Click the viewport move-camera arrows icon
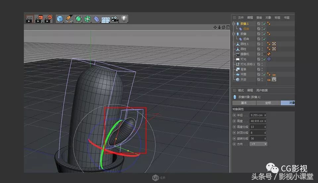 pyautogui.click(x=215, y=27)
